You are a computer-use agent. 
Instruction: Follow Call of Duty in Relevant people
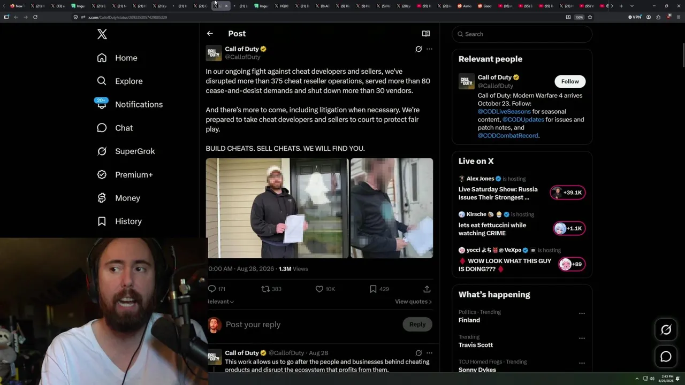[x=570, y=81]
